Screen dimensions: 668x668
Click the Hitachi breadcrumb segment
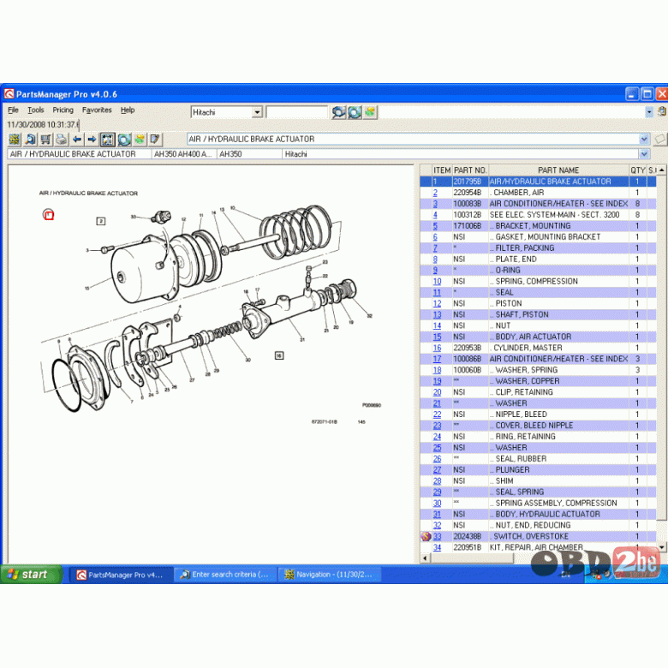click(x=460, y=154)
